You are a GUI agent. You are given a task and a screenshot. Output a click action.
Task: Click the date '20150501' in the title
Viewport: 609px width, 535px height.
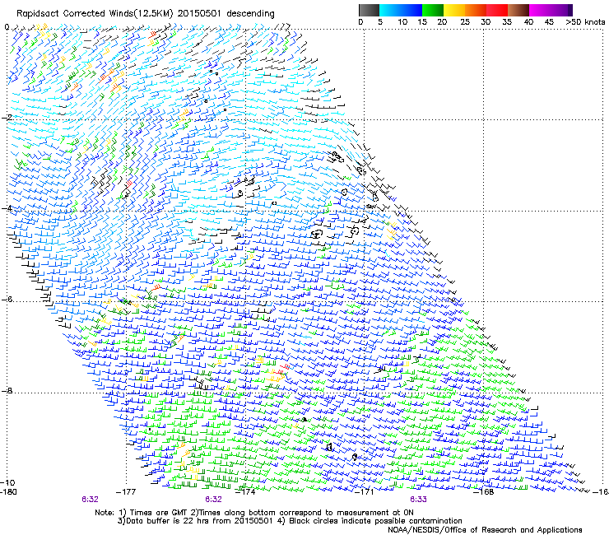(x=199, y=13)
